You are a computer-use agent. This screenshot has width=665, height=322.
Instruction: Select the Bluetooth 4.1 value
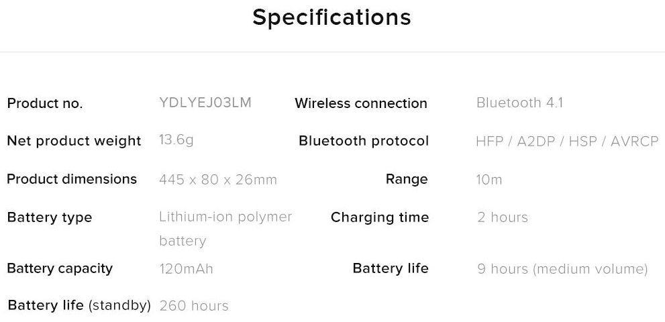pyautogui.click(x=519, y=103)
